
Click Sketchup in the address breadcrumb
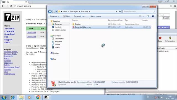(84, 11)
